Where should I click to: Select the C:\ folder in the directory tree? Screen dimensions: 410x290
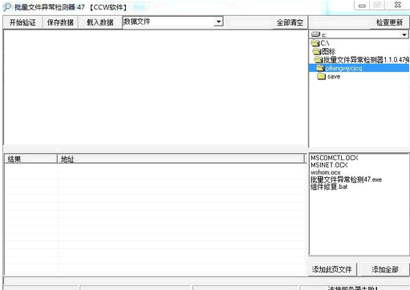click(x=325, y=43)
